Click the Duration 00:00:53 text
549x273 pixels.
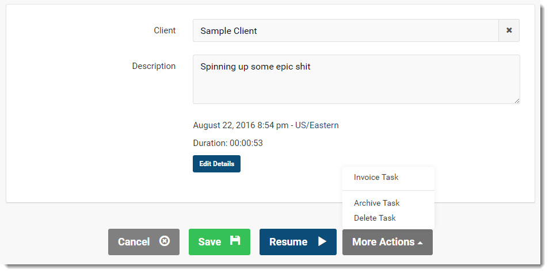click(228, 143)
